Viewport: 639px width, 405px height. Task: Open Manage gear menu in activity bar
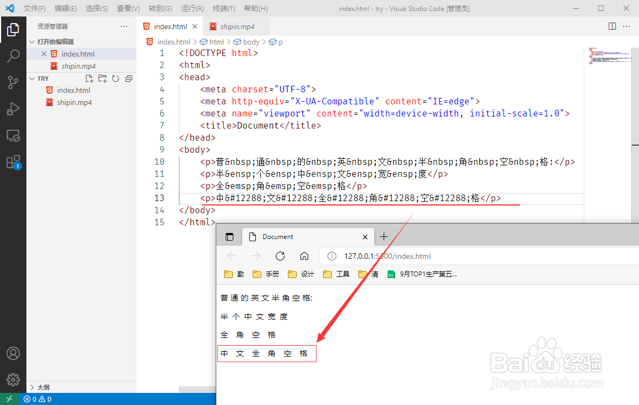click(x=13, y=379)
